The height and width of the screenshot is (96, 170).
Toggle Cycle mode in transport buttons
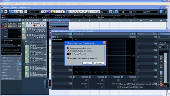pyautogui.click(x=48, y=12)
